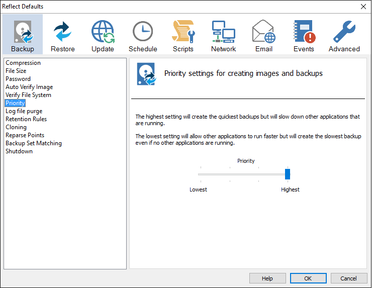Open the Restore settings icon
372x288 pixels.
(63, 32)
